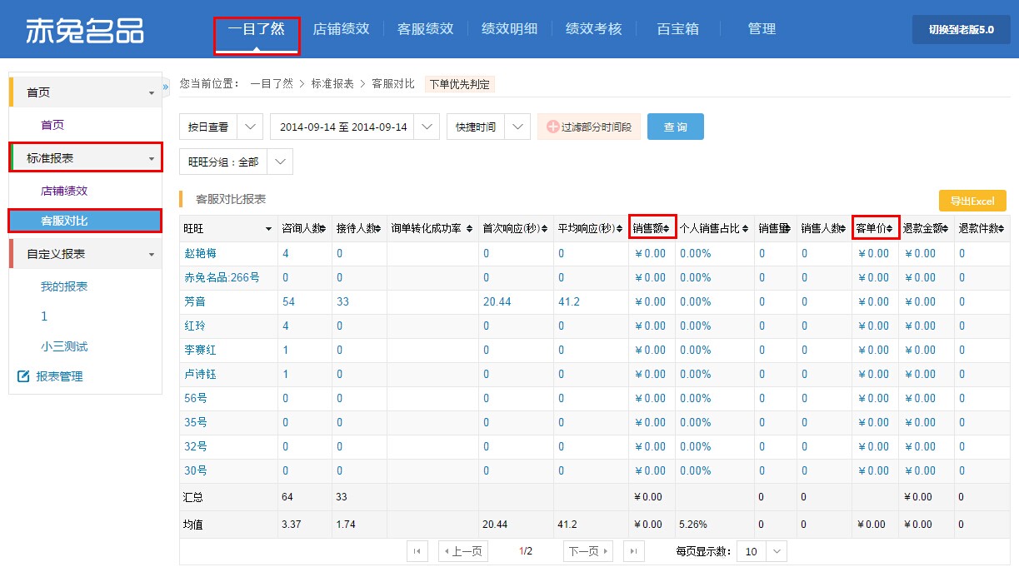Open 芳音 agent link

[195, 301]
